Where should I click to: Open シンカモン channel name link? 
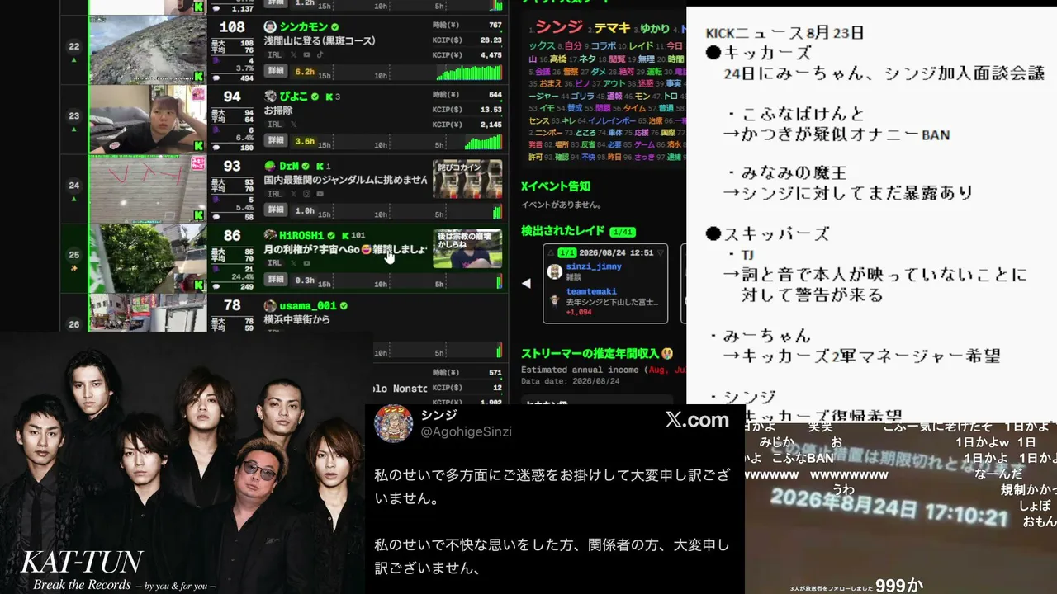tap(303, 27)
